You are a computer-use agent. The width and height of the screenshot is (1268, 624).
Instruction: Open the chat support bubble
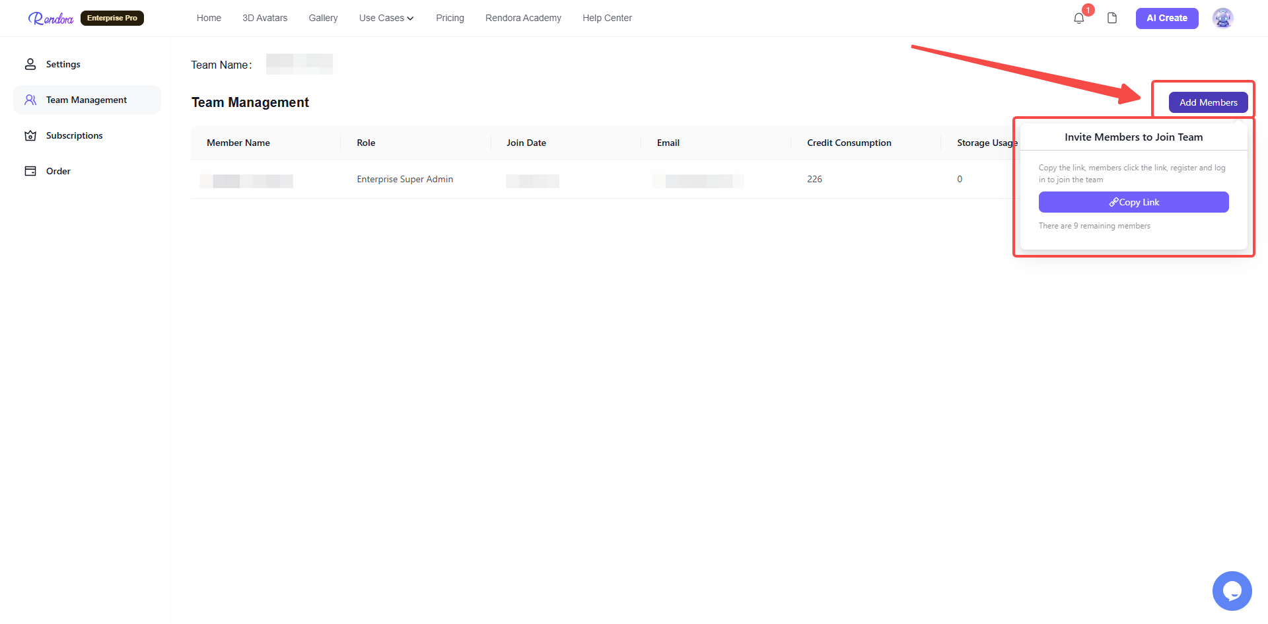coord(1232,591)
